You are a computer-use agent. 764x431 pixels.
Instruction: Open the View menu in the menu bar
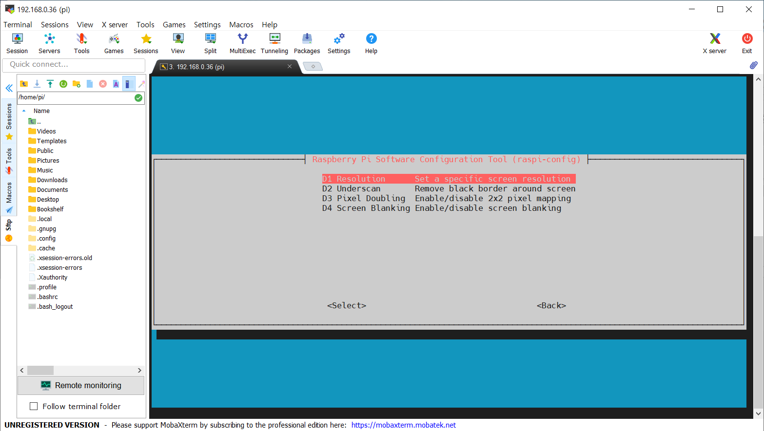point(85,24)
